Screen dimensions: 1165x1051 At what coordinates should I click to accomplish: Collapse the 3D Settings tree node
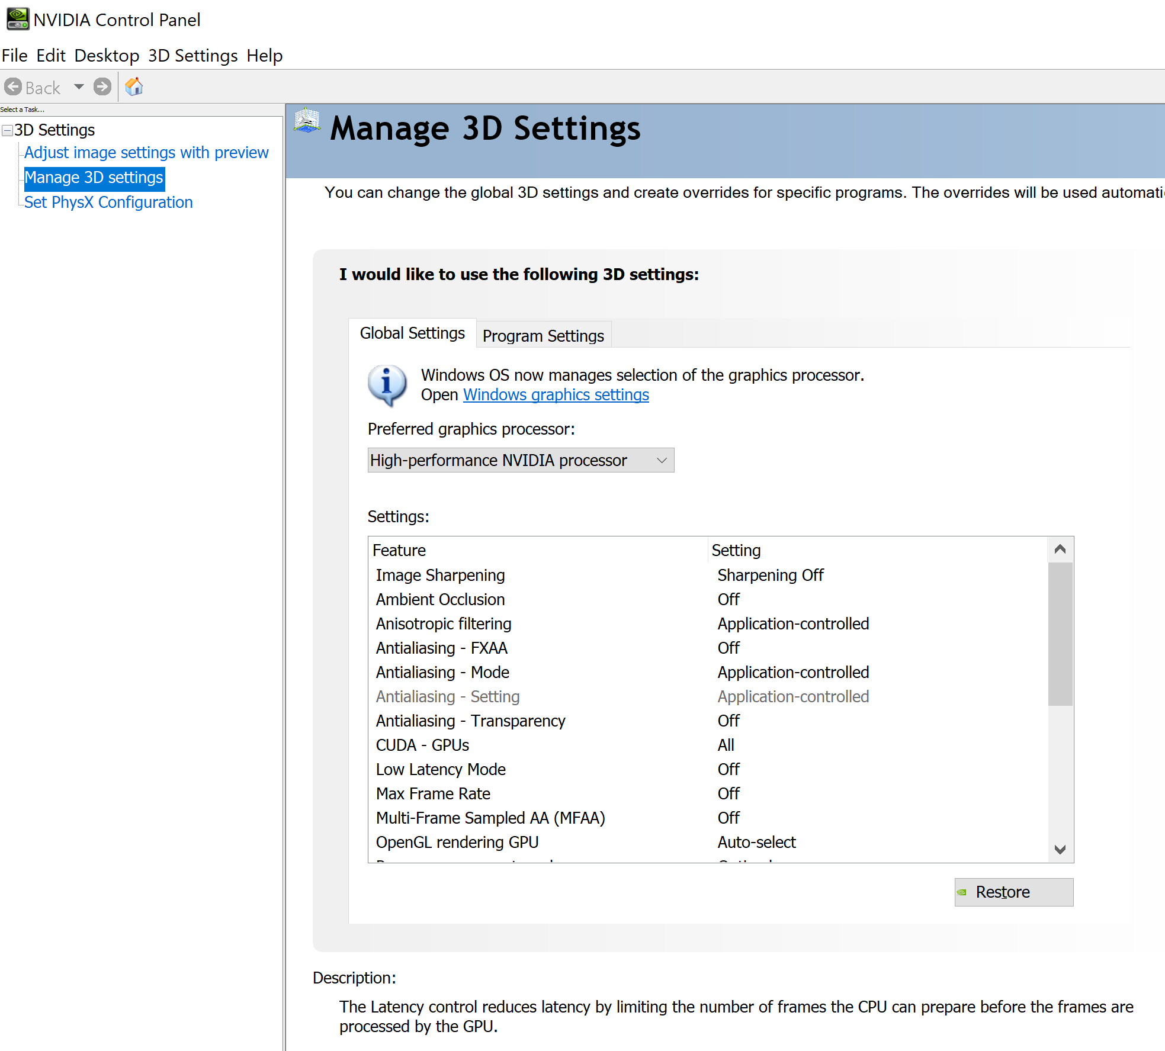pos(8,130)
